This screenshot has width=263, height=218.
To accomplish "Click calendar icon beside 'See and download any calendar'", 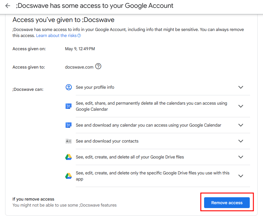I will [69, 125].
